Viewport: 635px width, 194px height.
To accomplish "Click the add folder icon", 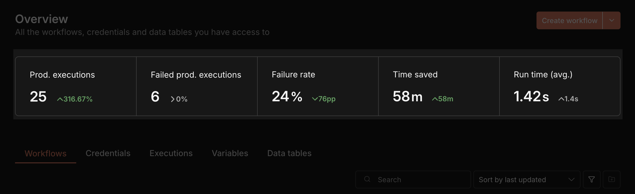I will (612, 179).
